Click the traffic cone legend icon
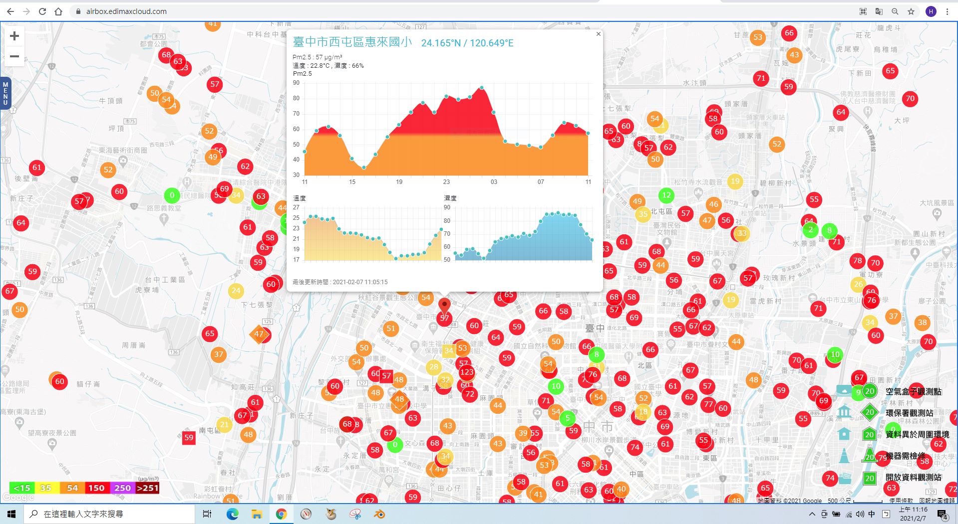 click(844, 456)
